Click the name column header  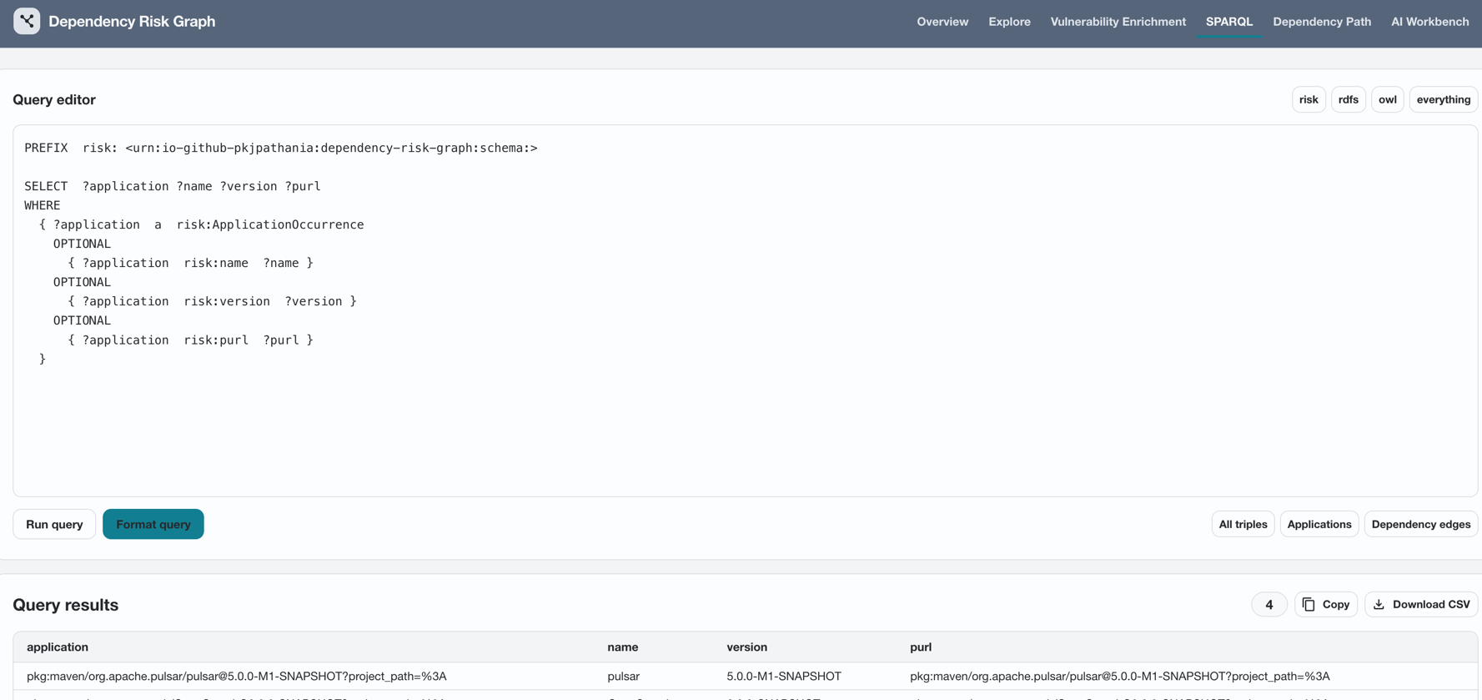coord(623,647)
